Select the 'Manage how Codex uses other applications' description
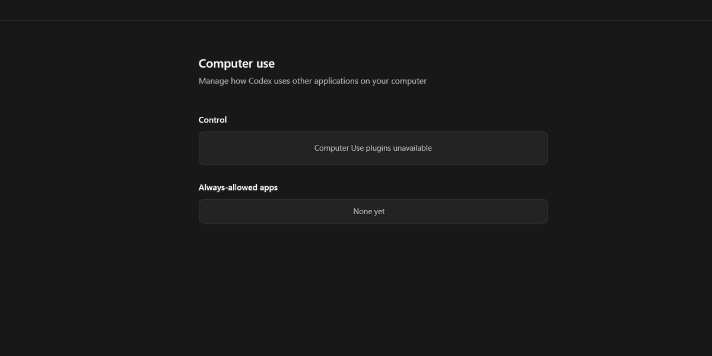 coord(312,81)
